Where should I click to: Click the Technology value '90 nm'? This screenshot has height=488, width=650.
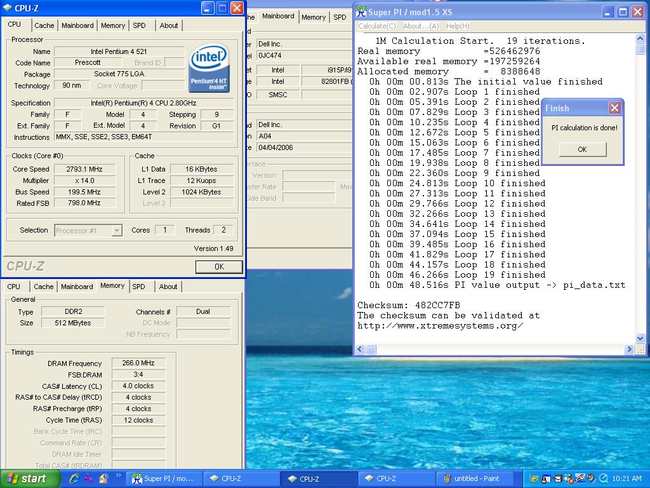72,85
